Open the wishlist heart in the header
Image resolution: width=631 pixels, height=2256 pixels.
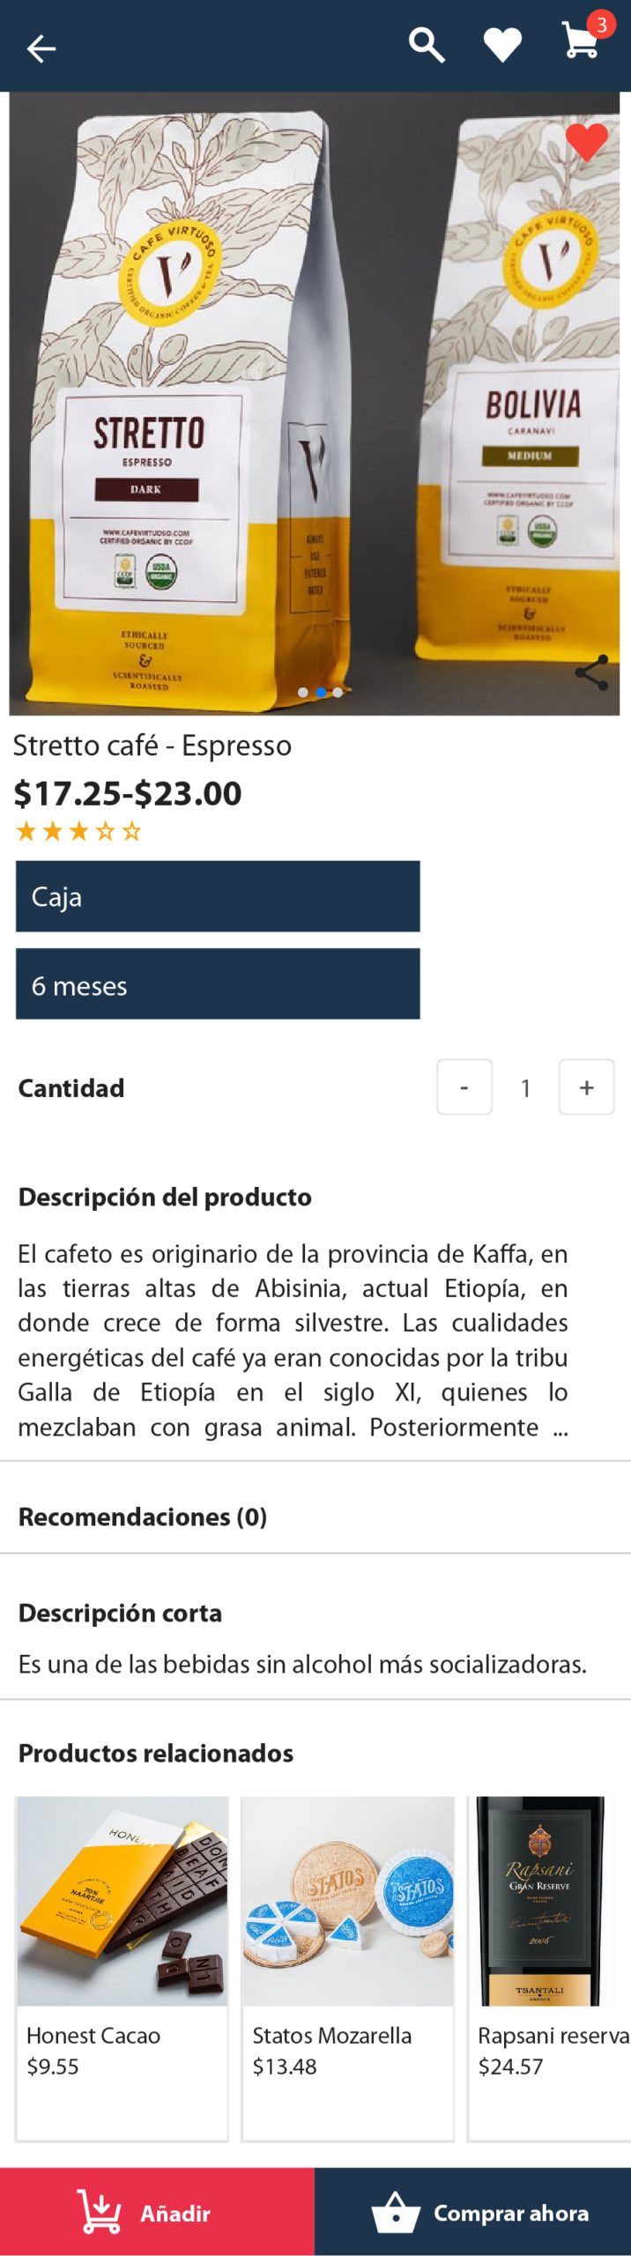tap(502, 45)
